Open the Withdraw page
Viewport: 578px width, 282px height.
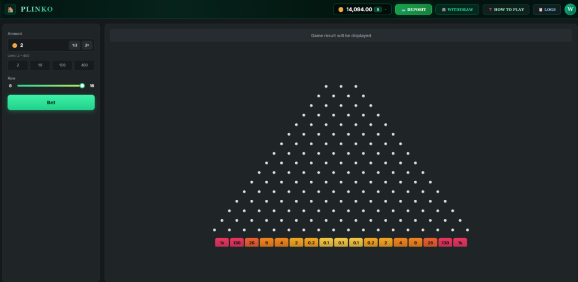tap(457, 10)
